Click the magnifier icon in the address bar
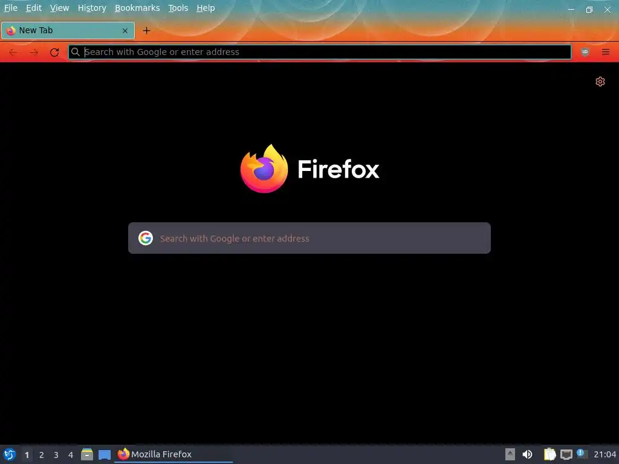The height and width of the screenshot is (464, 619). tap(76, 52)
